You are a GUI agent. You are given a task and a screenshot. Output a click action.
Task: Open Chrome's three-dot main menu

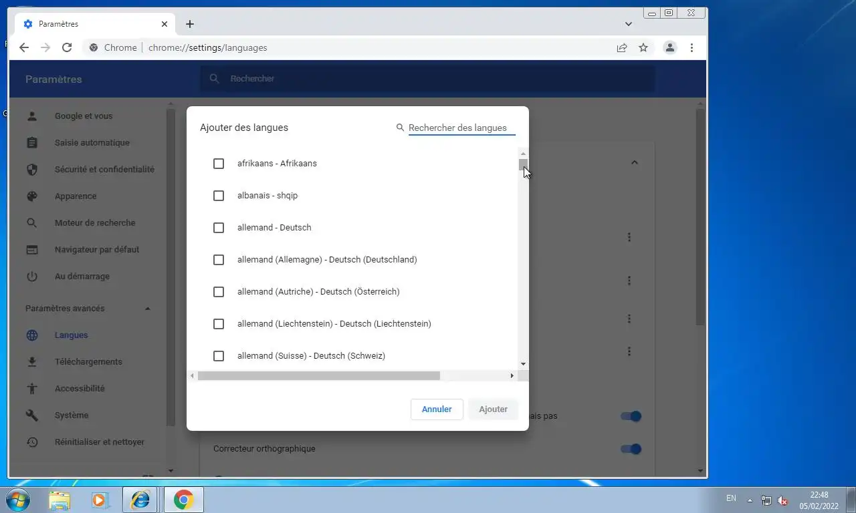pyautogui.click(x=691, y=47)
